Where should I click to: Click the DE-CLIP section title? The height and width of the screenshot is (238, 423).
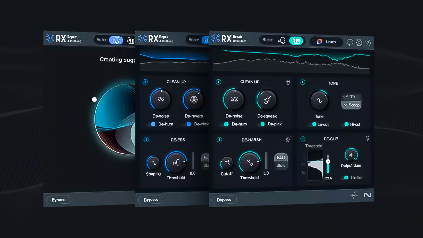point(331,139)
